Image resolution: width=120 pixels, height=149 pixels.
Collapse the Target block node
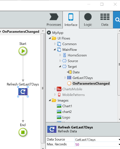pos(60,66)
